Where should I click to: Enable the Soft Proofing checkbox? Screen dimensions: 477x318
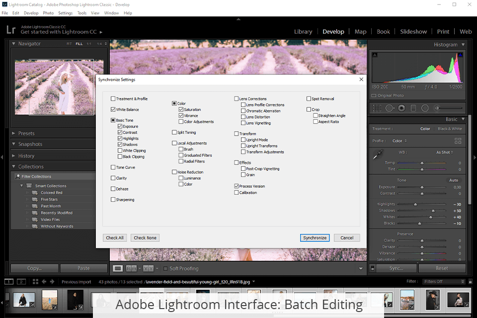(x=165, y=268)
